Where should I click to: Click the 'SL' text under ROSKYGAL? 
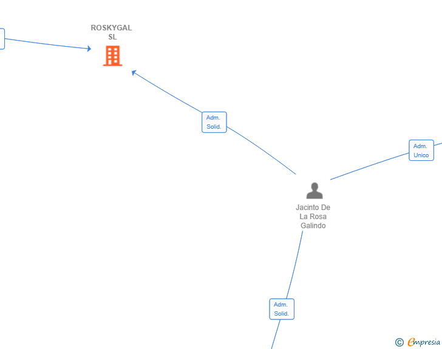click(x=112, y=37)
